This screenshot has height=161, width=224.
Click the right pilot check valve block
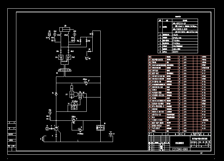[68, 57]
